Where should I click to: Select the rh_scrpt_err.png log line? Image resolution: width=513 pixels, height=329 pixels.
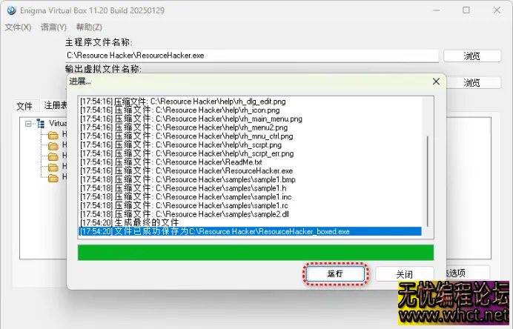coord(251,153)
